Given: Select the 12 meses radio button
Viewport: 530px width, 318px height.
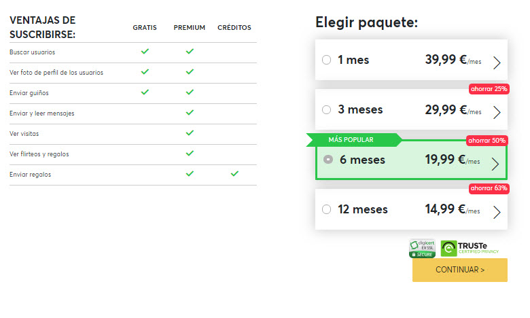Looking at the screenshot, I should [327, 209].
